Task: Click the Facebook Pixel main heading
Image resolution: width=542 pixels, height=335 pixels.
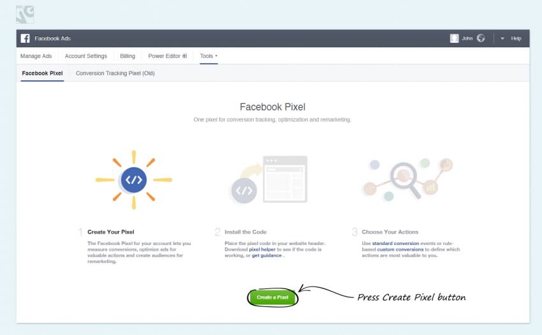Action: (273, 107)
